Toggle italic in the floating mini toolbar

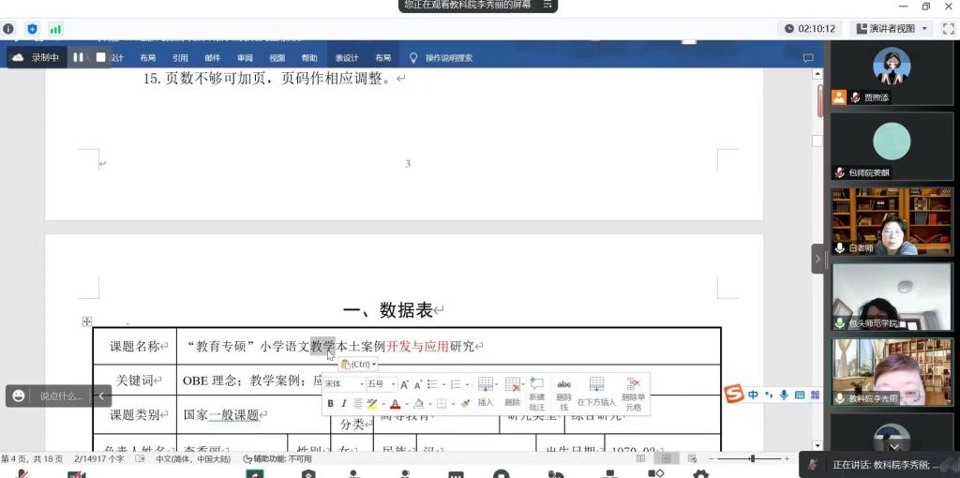(344, 404)
